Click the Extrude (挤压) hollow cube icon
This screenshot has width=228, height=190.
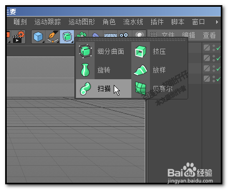pos(141,51)
